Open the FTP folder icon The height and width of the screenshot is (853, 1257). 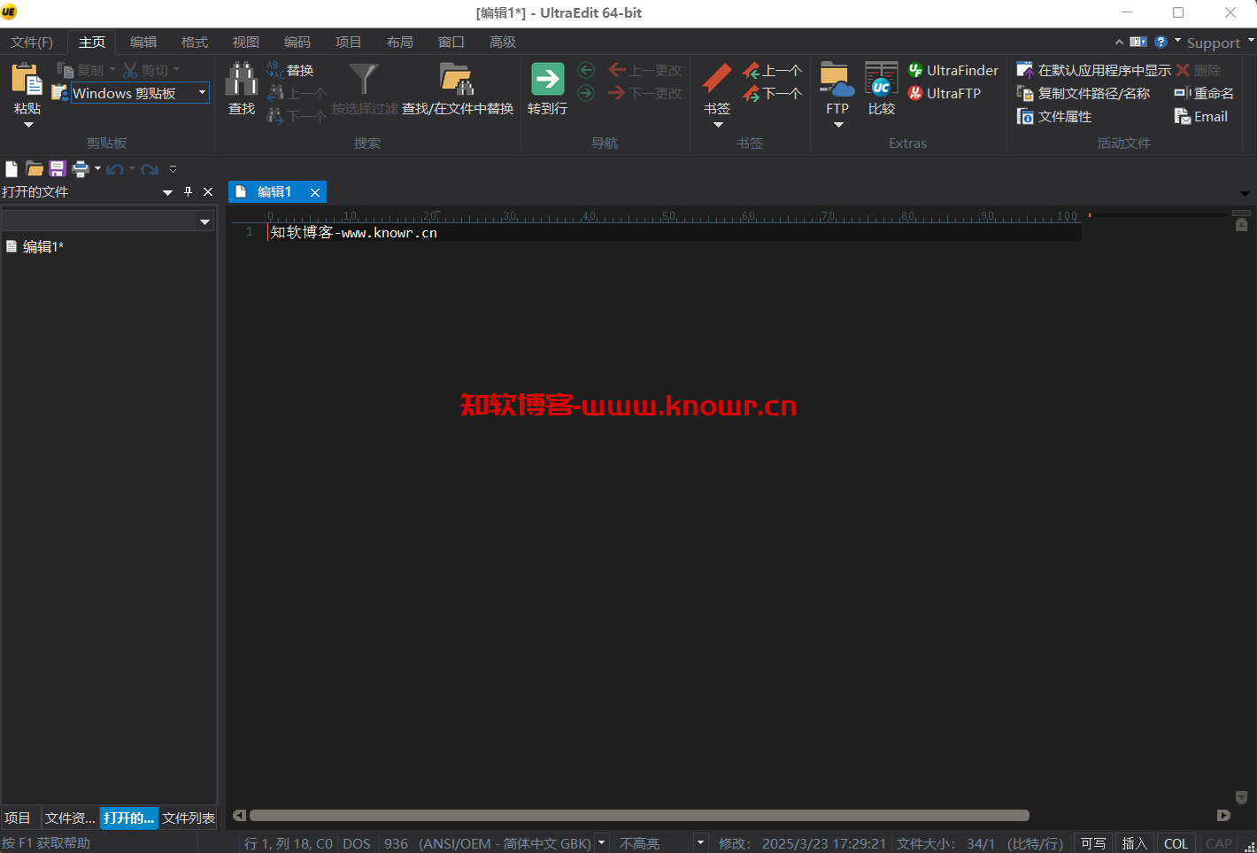pyautogui.click(x=837, y=79)
